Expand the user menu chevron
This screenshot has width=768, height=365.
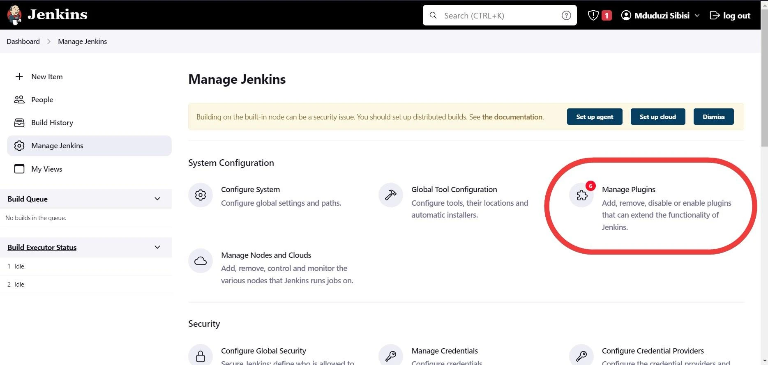tap(697, 16)
